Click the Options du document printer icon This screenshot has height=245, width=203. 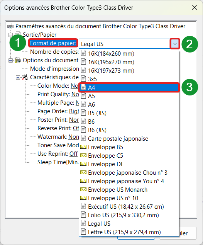pyautogui.click(x=18, y=60)
